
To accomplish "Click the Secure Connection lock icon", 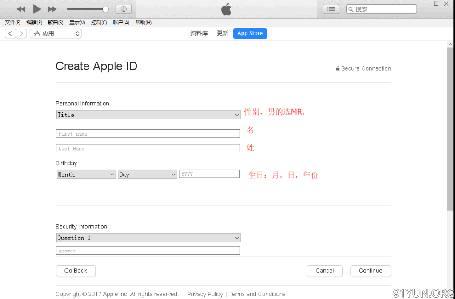I will pos(338,69).
